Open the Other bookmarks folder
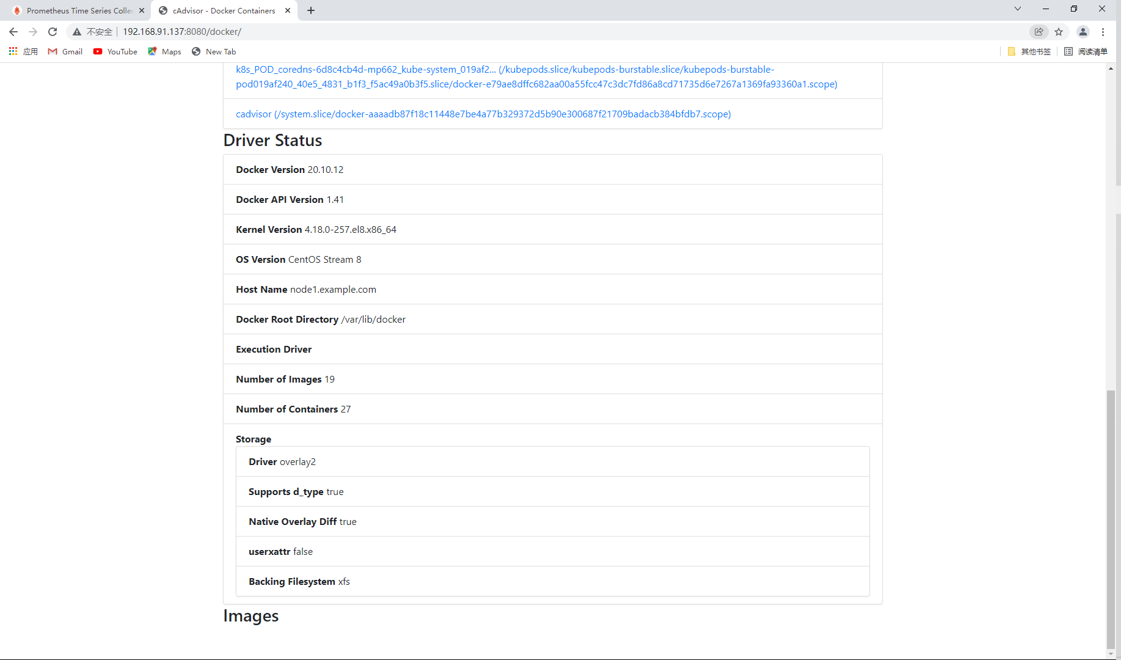This screenshot has width=1121, height=660. click(x=1029, y=51)
